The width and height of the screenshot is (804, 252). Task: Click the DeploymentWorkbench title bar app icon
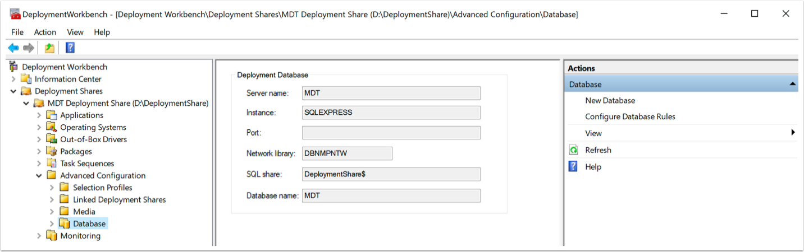pyautogui.click(x=15, y=14)
